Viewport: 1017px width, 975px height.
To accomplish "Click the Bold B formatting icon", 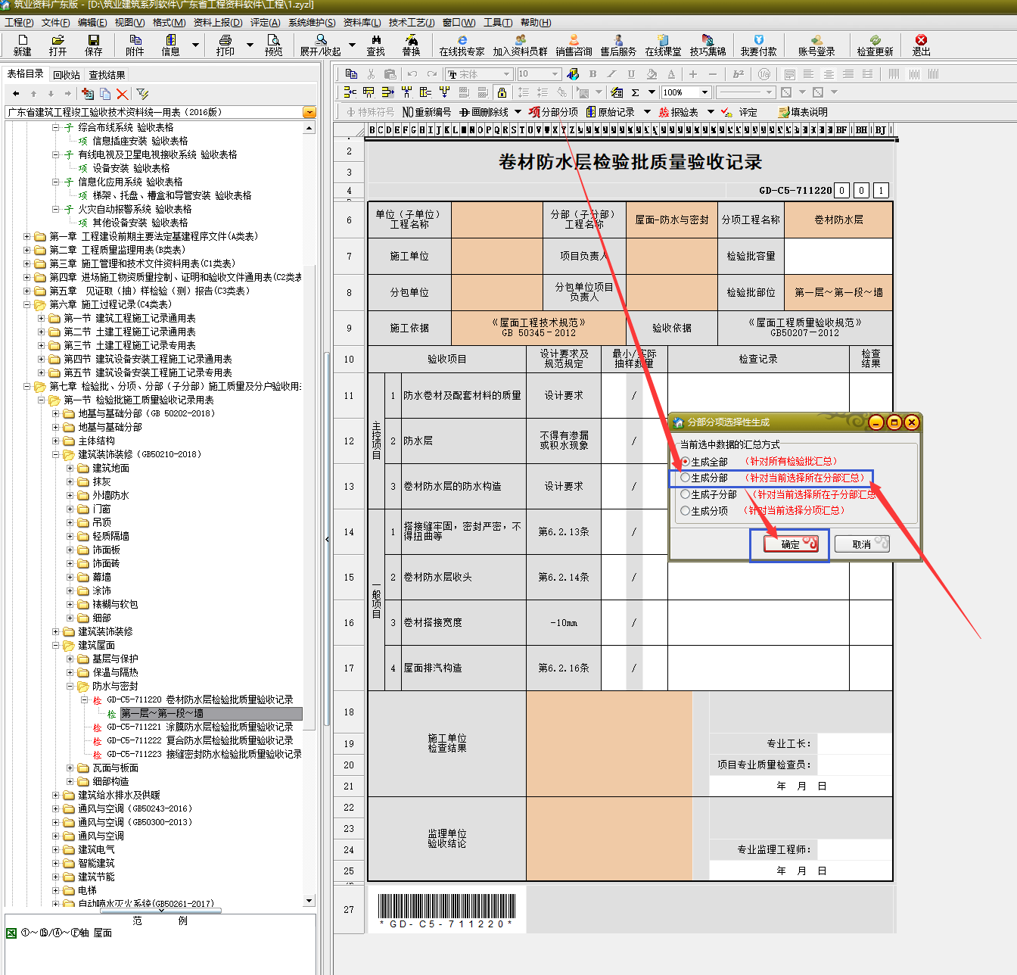I will 592,73.
